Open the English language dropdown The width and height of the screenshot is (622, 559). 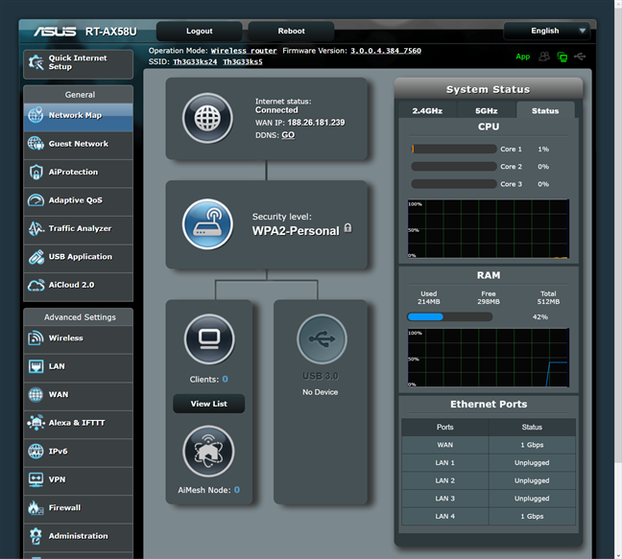[546, 31]
